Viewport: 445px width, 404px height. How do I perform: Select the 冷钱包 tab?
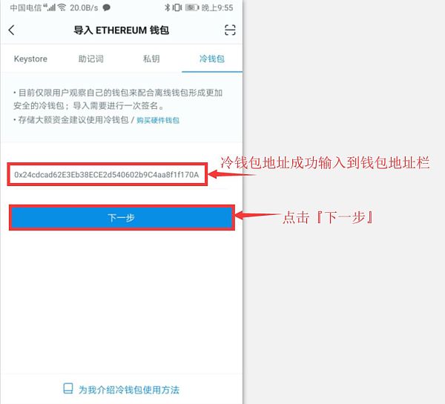(x=212, y=59)
